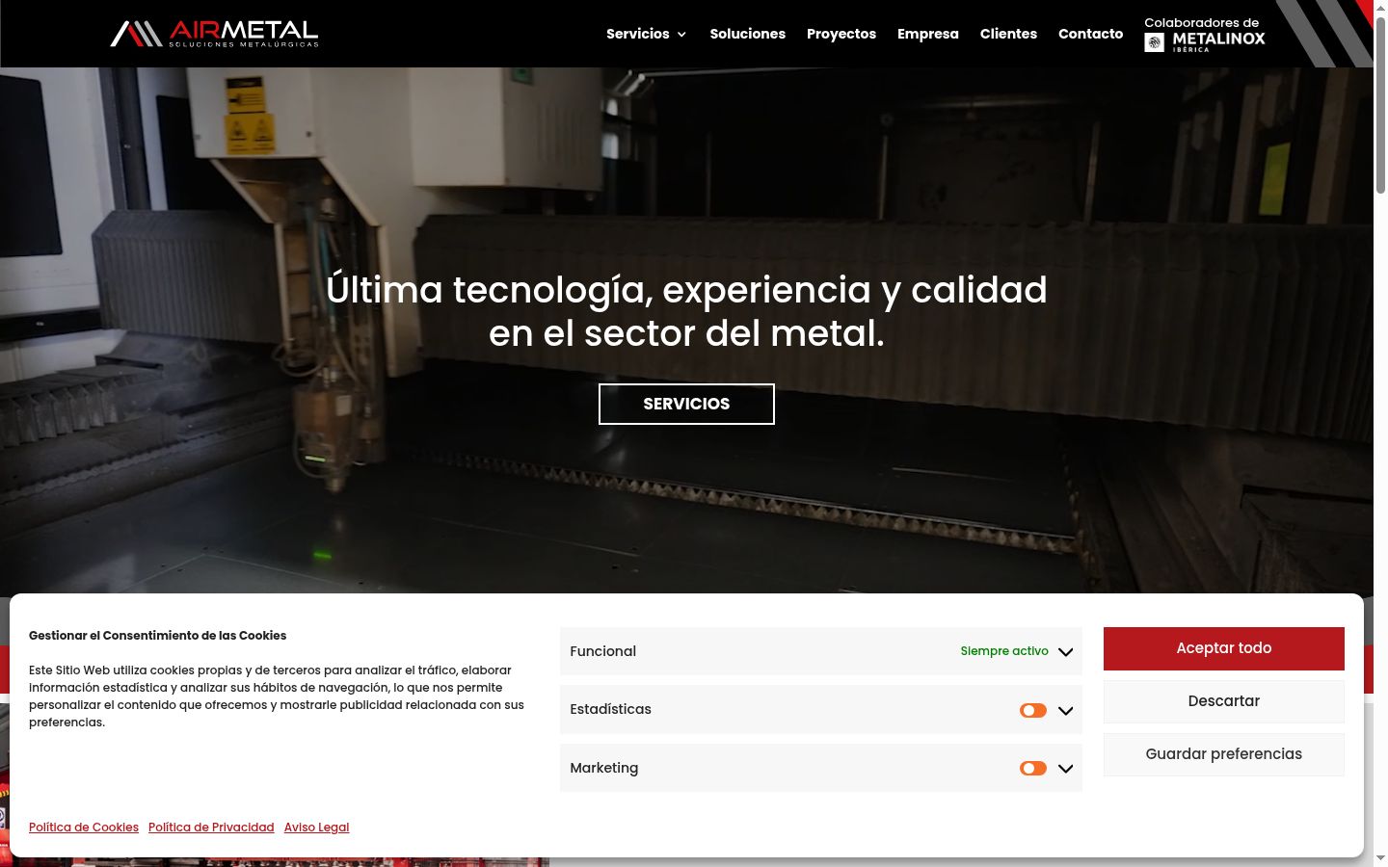This screenshot has width=1388, height=867.
Task: Expand the Estadísticas category chevron
Action: [x=1065, y=711]
